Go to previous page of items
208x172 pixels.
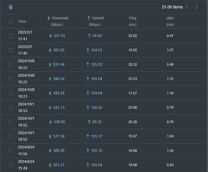coord(187,7)
